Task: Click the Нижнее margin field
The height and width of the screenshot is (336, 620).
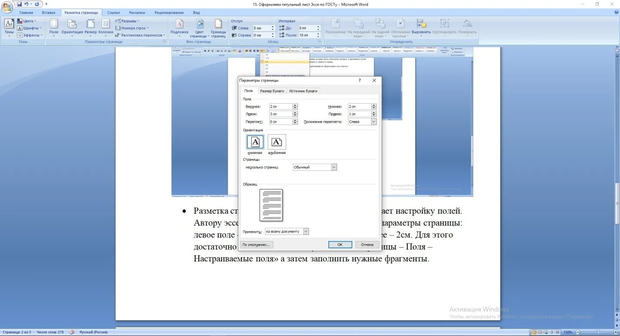Action: pos(360,107)
